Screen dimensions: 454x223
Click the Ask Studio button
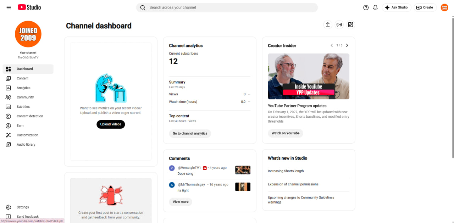(397, 7)
